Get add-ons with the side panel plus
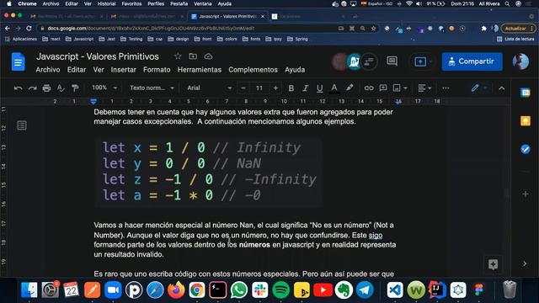Viewport: 539px width, 303px height. [x=526, y=194]
